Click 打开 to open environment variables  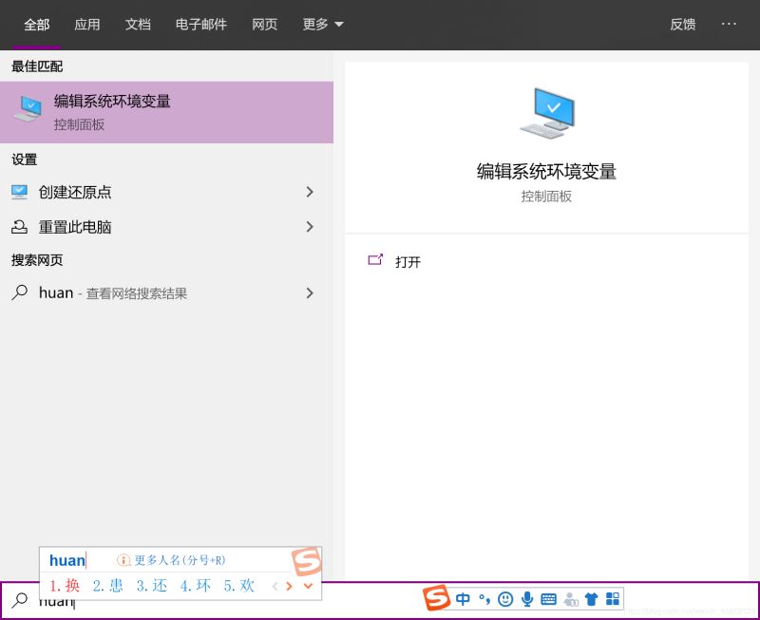click(x=408, y=262)
